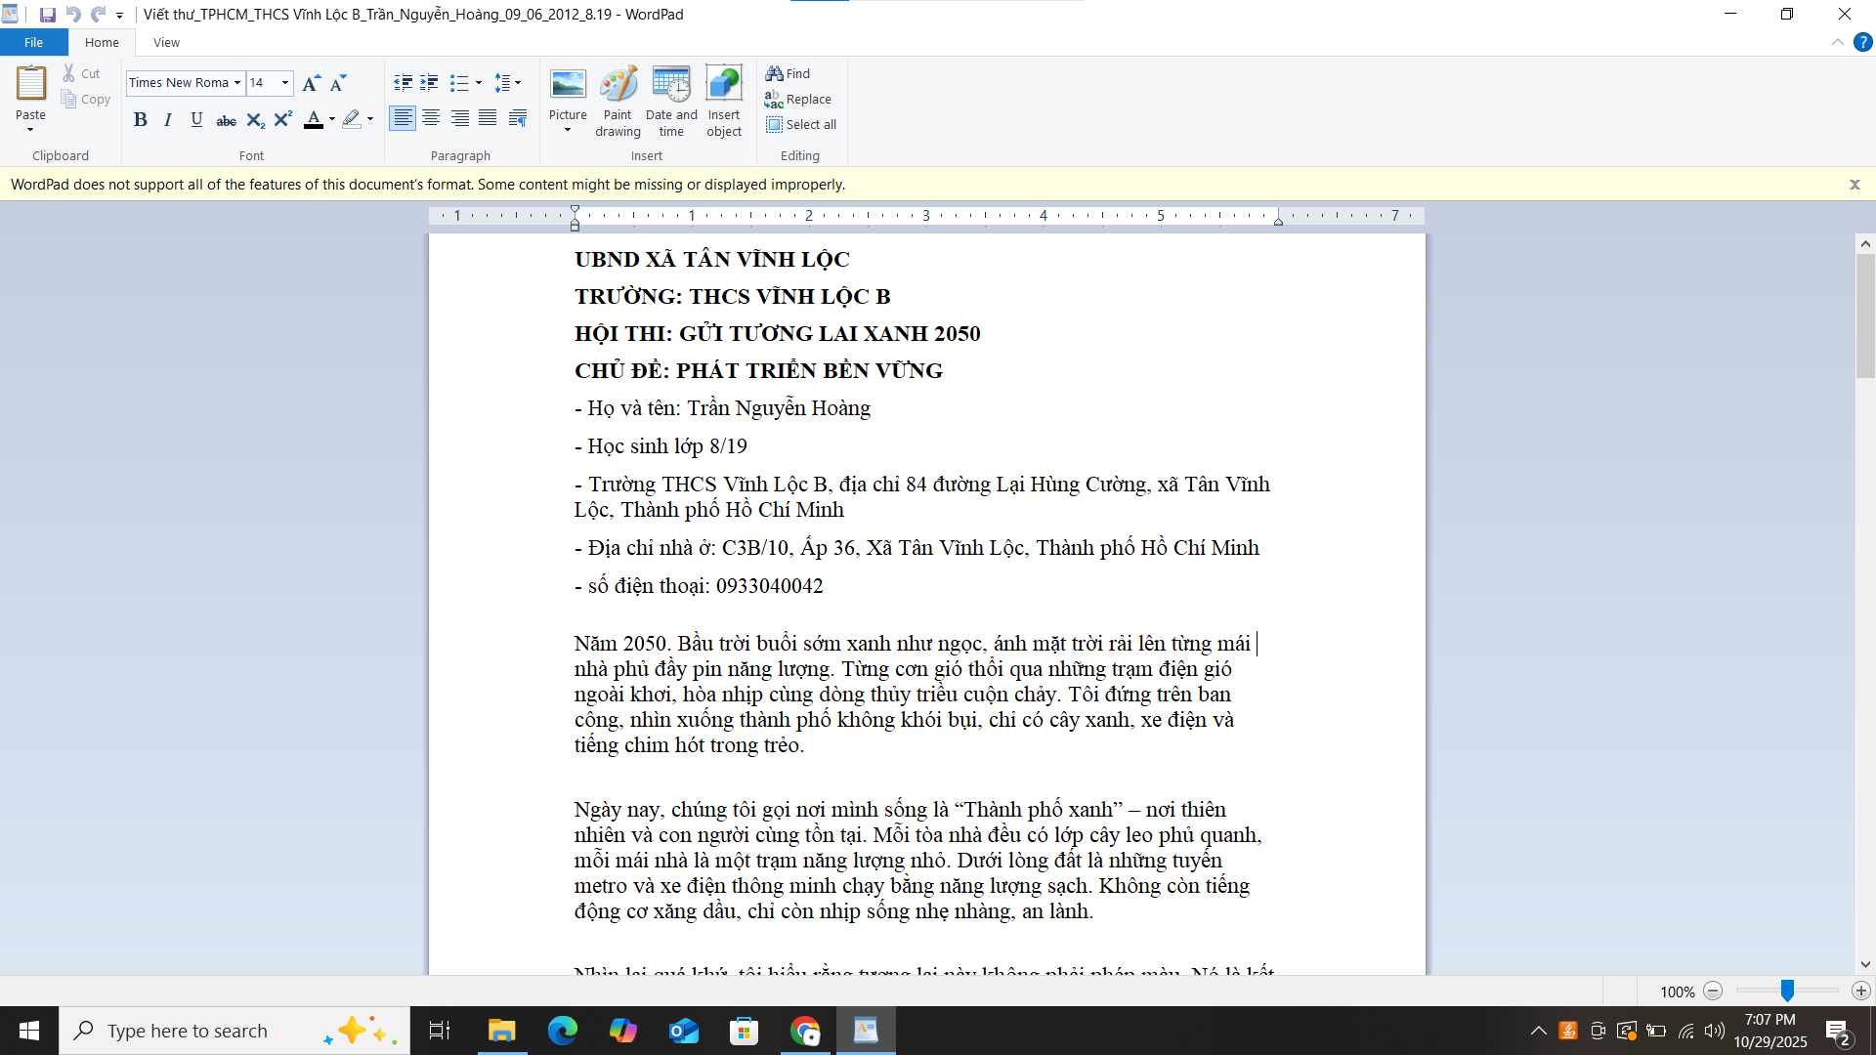Open the File menu
This screenshot has width=1876, height=1055.
33,43
